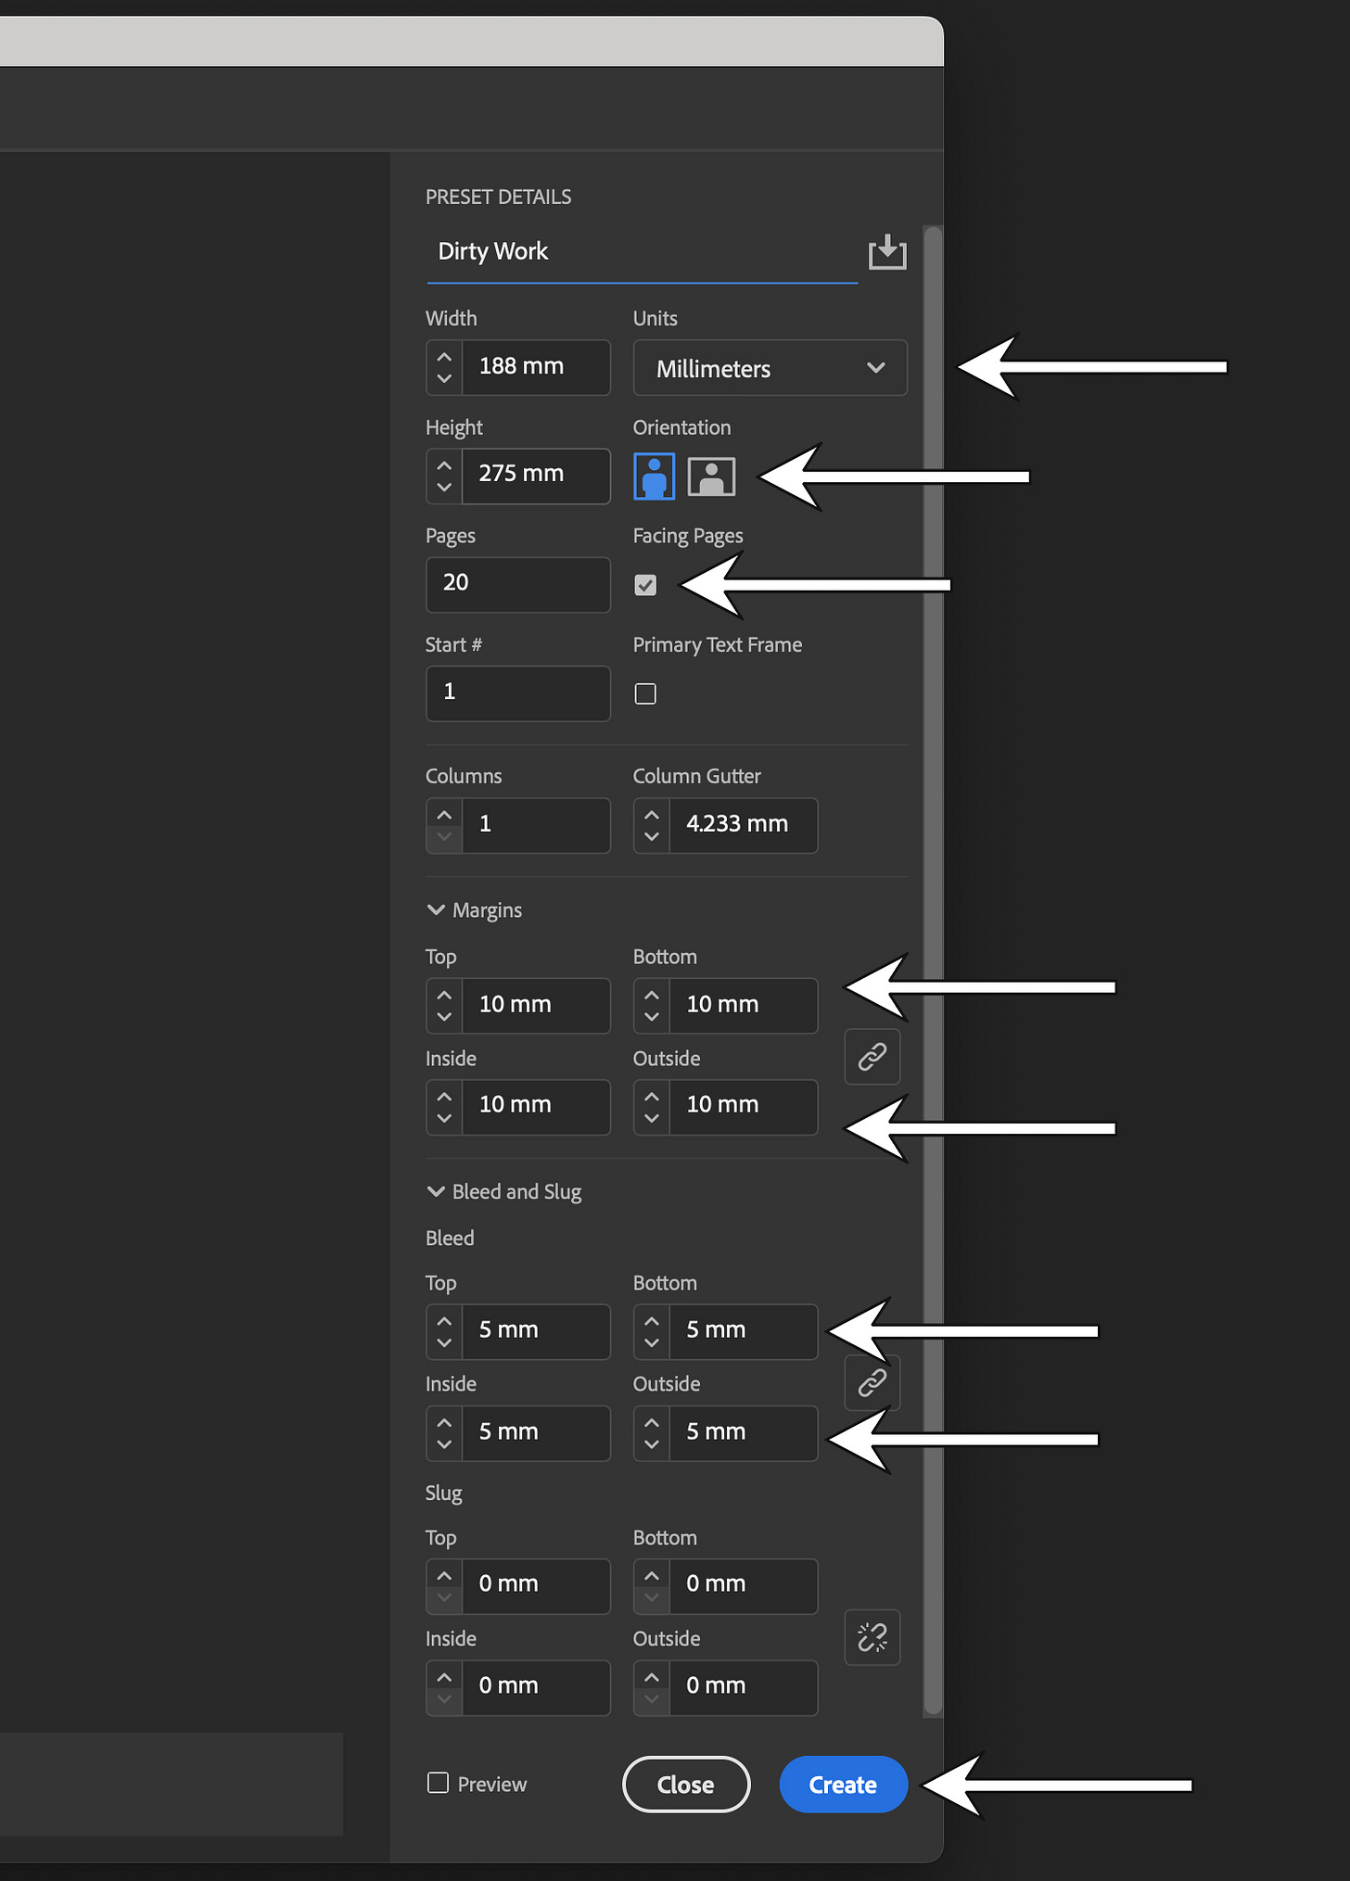The width and height of the screenshot is (1350, 1881).
Task: Decrease Margins Bottom with down stepper
Action: point(652,1016)
